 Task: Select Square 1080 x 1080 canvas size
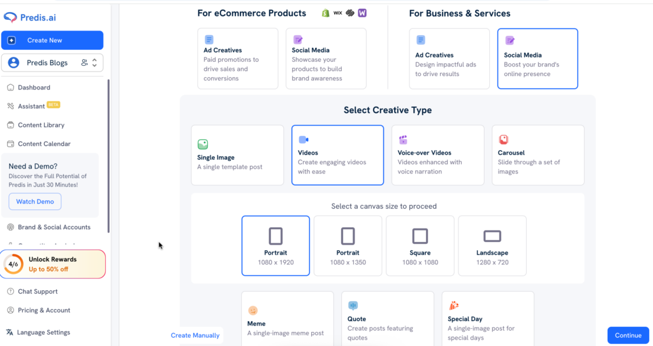420,246
